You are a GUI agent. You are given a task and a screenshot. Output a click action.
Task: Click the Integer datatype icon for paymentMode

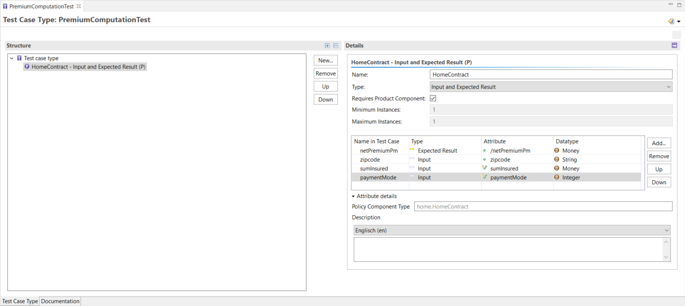(557, 177)
